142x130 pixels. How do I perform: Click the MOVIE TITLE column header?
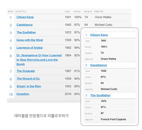tap(21, 12)
